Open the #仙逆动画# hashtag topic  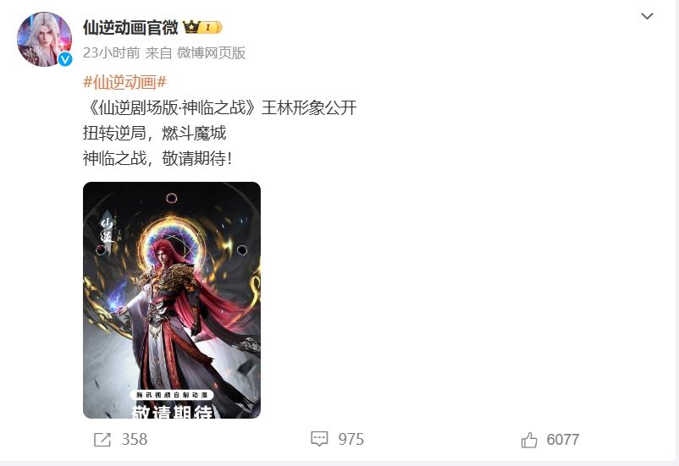tap(124, 82)
